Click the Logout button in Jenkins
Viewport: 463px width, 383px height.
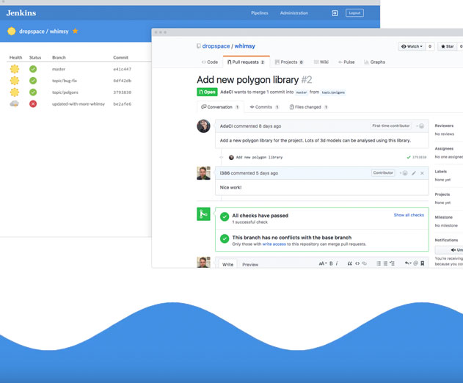click(354, 13)
